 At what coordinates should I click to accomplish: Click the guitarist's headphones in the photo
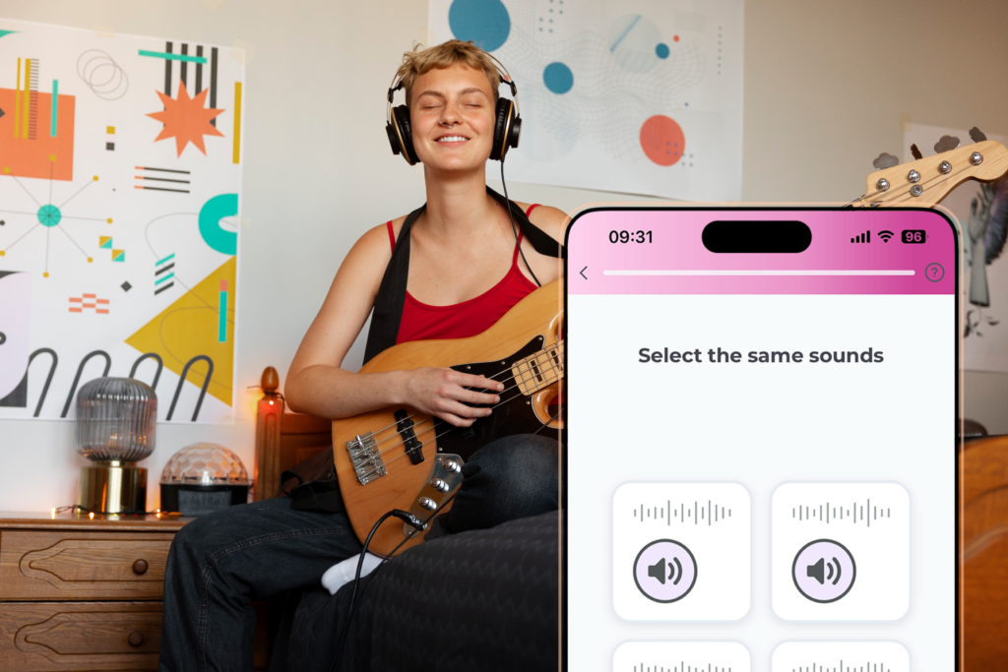[x=453, y=116]
